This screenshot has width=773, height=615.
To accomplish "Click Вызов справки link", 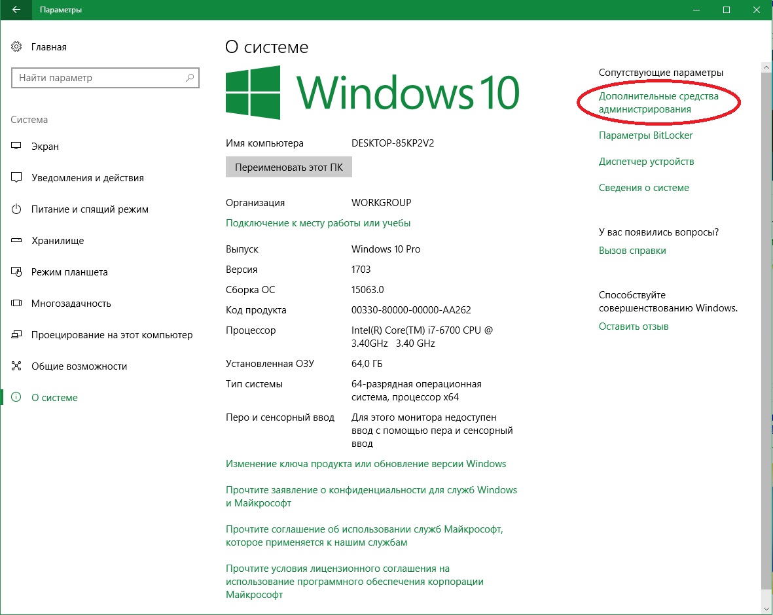I will (x=632, y=251).
